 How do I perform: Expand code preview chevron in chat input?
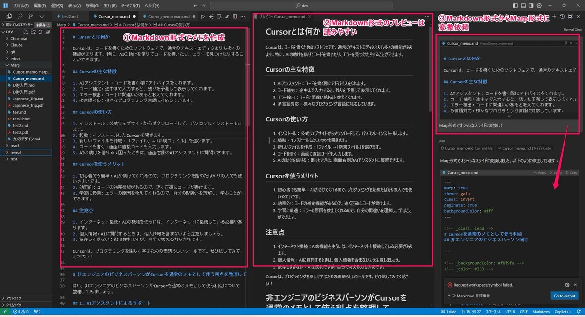point(509,116)
